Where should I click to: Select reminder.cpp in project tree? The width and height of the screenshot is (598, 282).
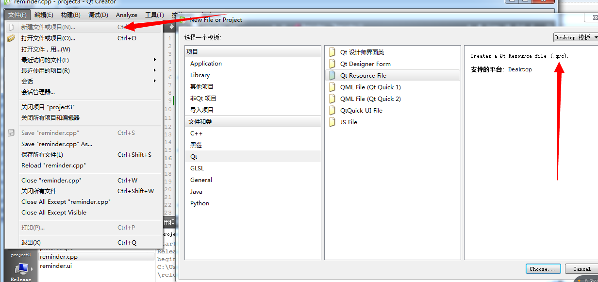58,257
